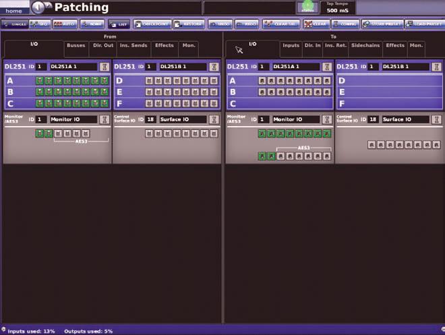Screen dimensions: 445x335
Task: Open the Effects tab in the To section
Action: pyautogui.click(x=395, y=49)
